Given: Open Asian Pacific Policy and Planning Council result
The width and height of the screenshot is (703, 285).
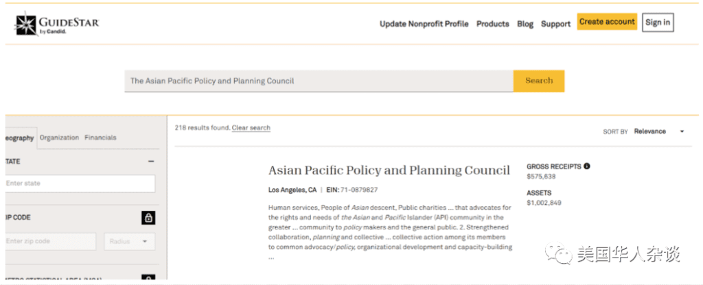Looking at the screenshot, I should click(x=389, y=171).
